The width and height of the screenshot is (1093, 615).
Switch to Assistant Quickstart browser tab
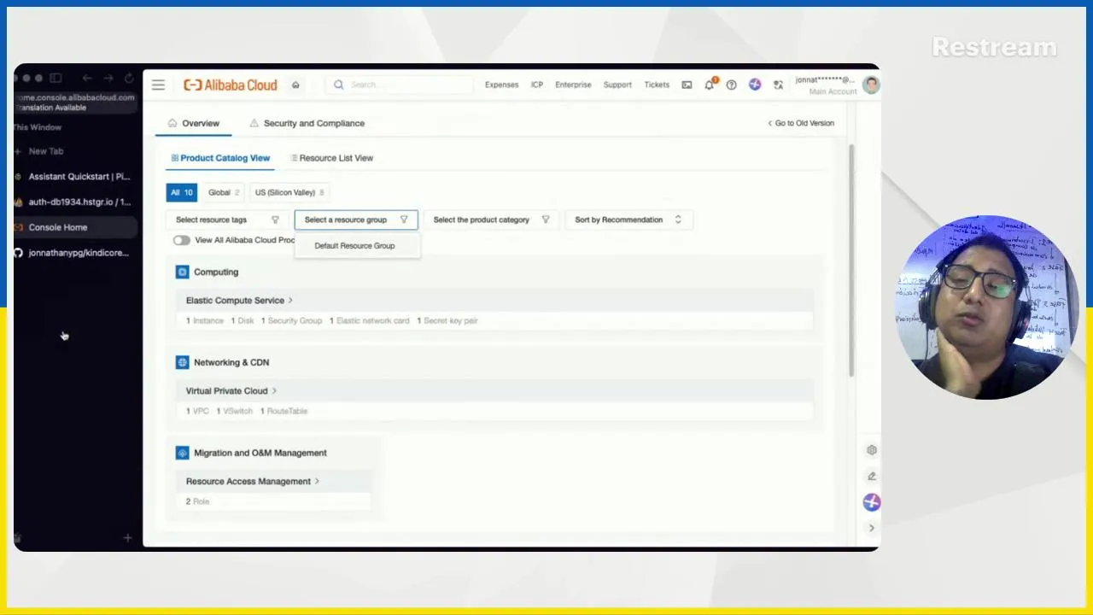(x=75, y=177)
